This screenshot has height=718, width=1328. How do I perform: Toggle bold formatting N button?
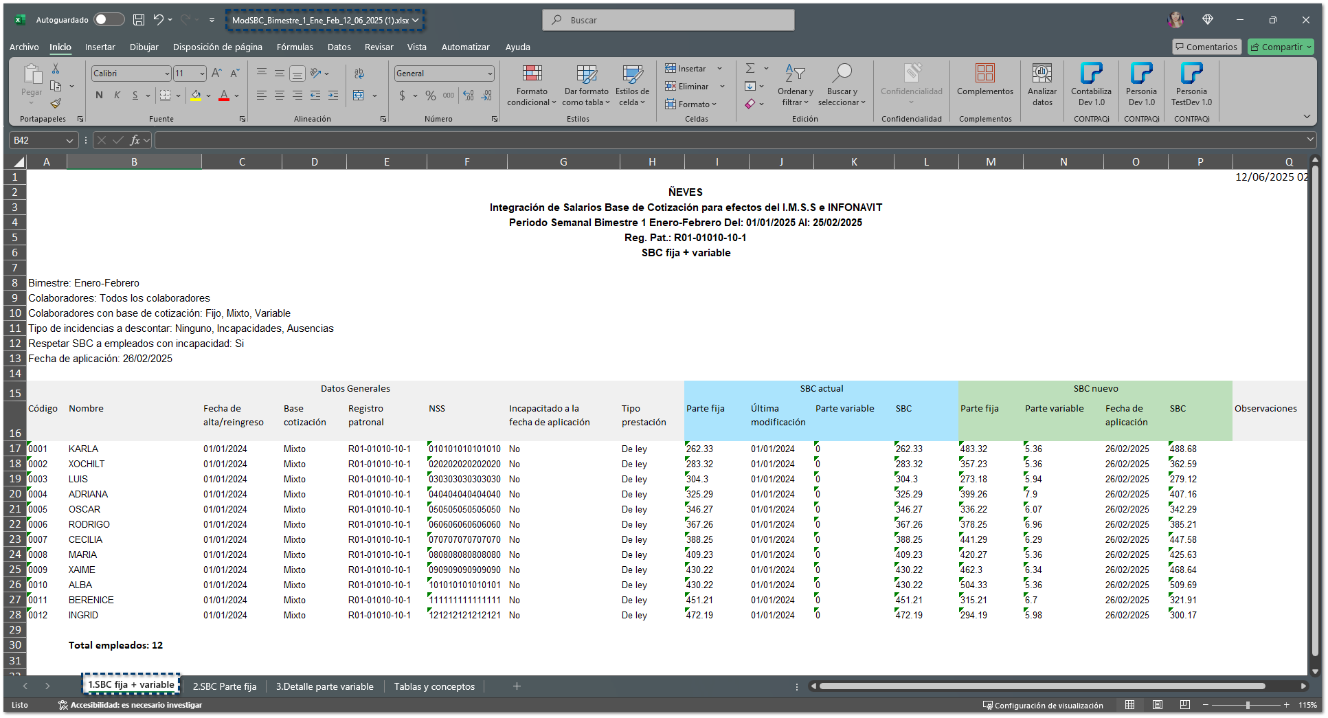pos(99,96)
